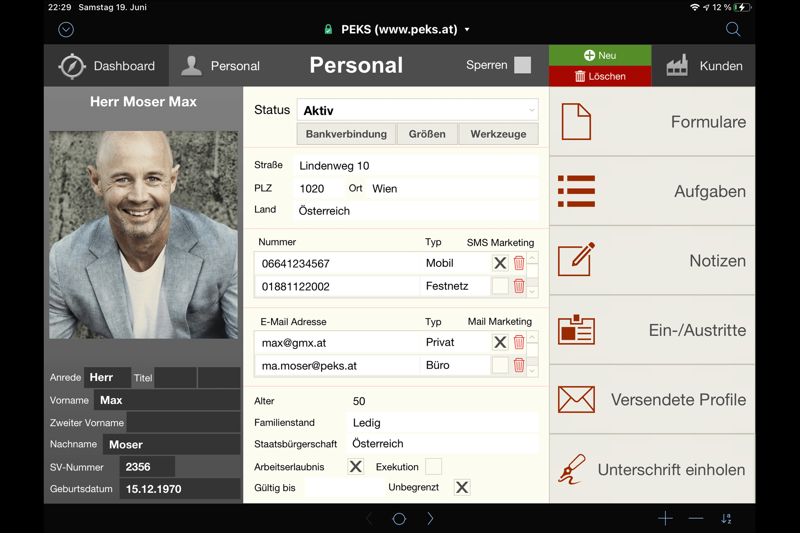Click the search magnifier icon

click(x=733, y=29)
